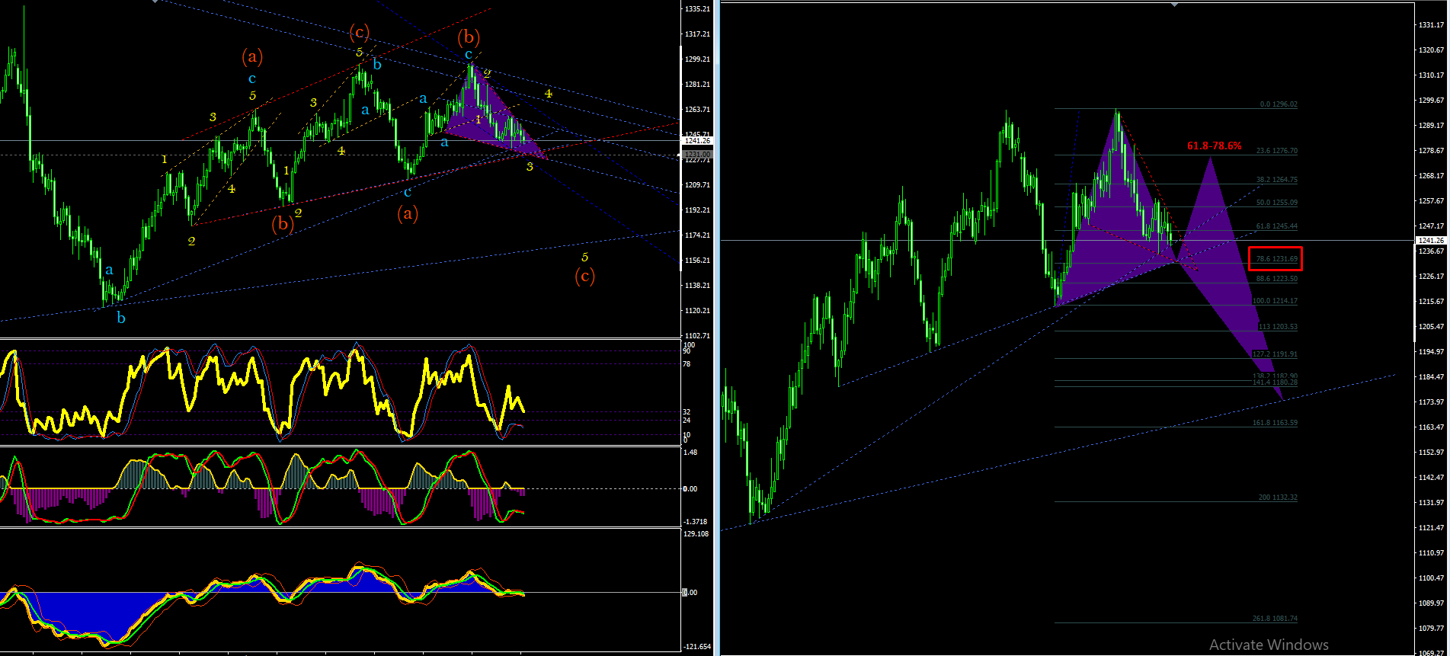
Task: Select the -121.654 scale value of bottom indicator
Action: pyautogui.click(x=697, y=647)
